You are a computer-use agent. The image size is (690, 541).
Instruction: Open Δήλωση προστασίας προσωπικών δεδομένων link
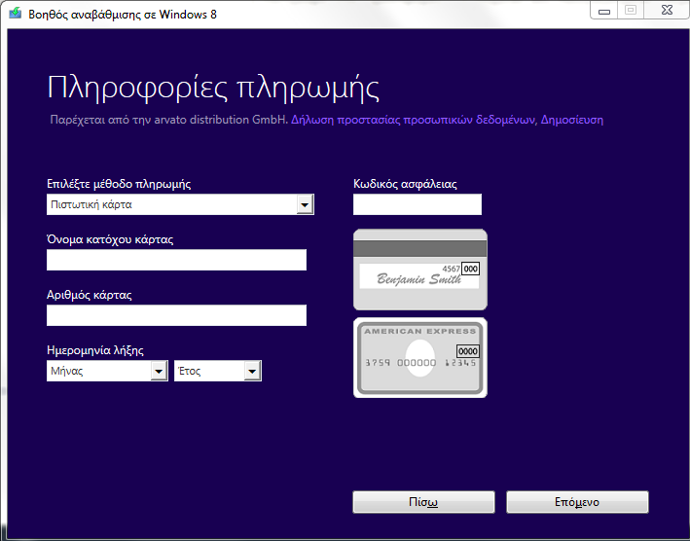(414, 120)
